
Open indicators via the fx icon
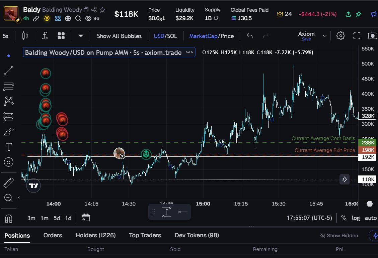[x=45, y=35]
